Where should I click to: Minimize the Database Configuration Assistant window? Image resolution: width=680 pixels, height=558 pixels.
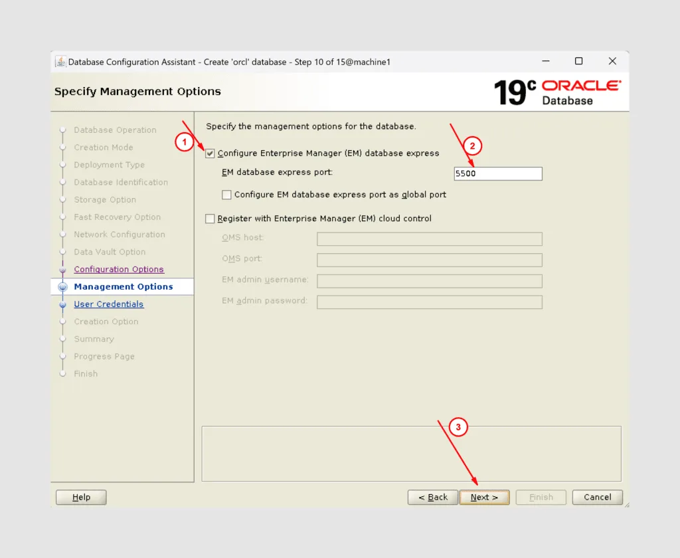tap(546, 61)
